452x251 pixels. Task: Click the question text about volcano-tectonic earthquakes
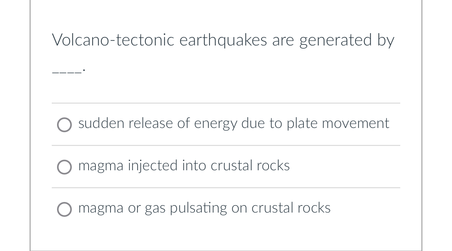point(223,40)
